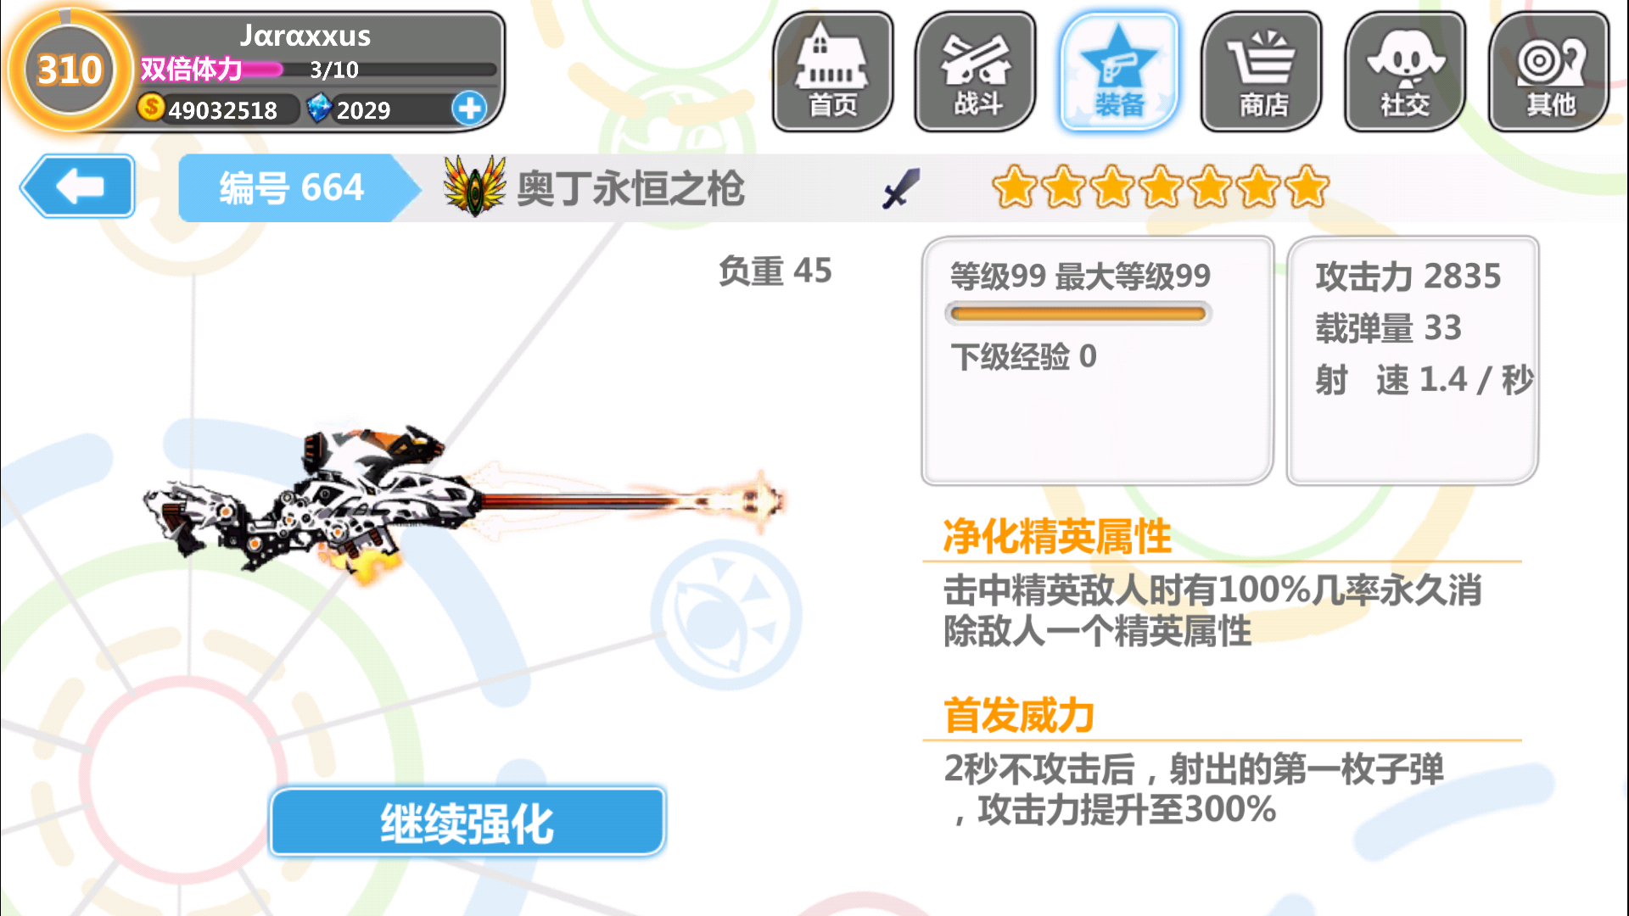The width and height of the screenshot is (1629, 916).
Task: Click the 继续强化 continue enhance button
Action: coord(467,822)
